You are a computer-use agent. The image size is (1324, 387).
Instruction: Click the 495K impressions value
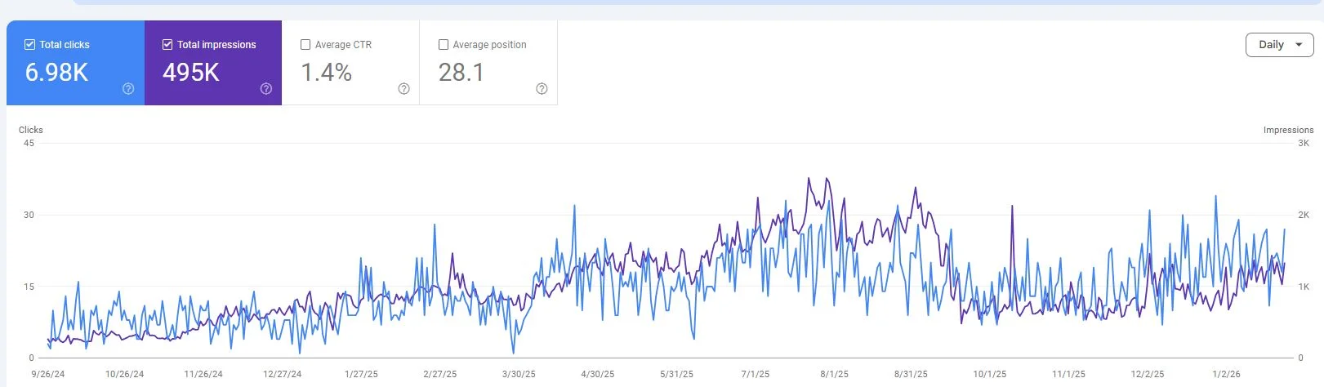191,73
